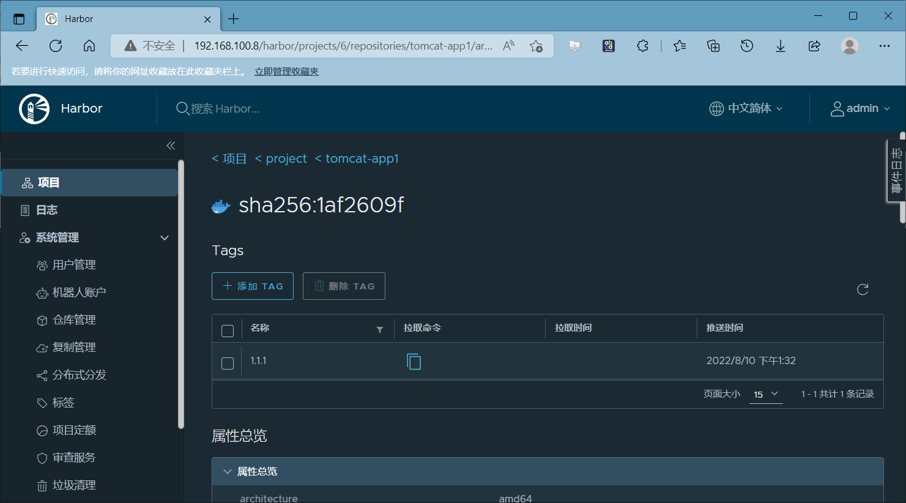Viewport: 906px width, 503px height.
Task: Open 项目 in the sidebar
Action: (x=90, y=182)
